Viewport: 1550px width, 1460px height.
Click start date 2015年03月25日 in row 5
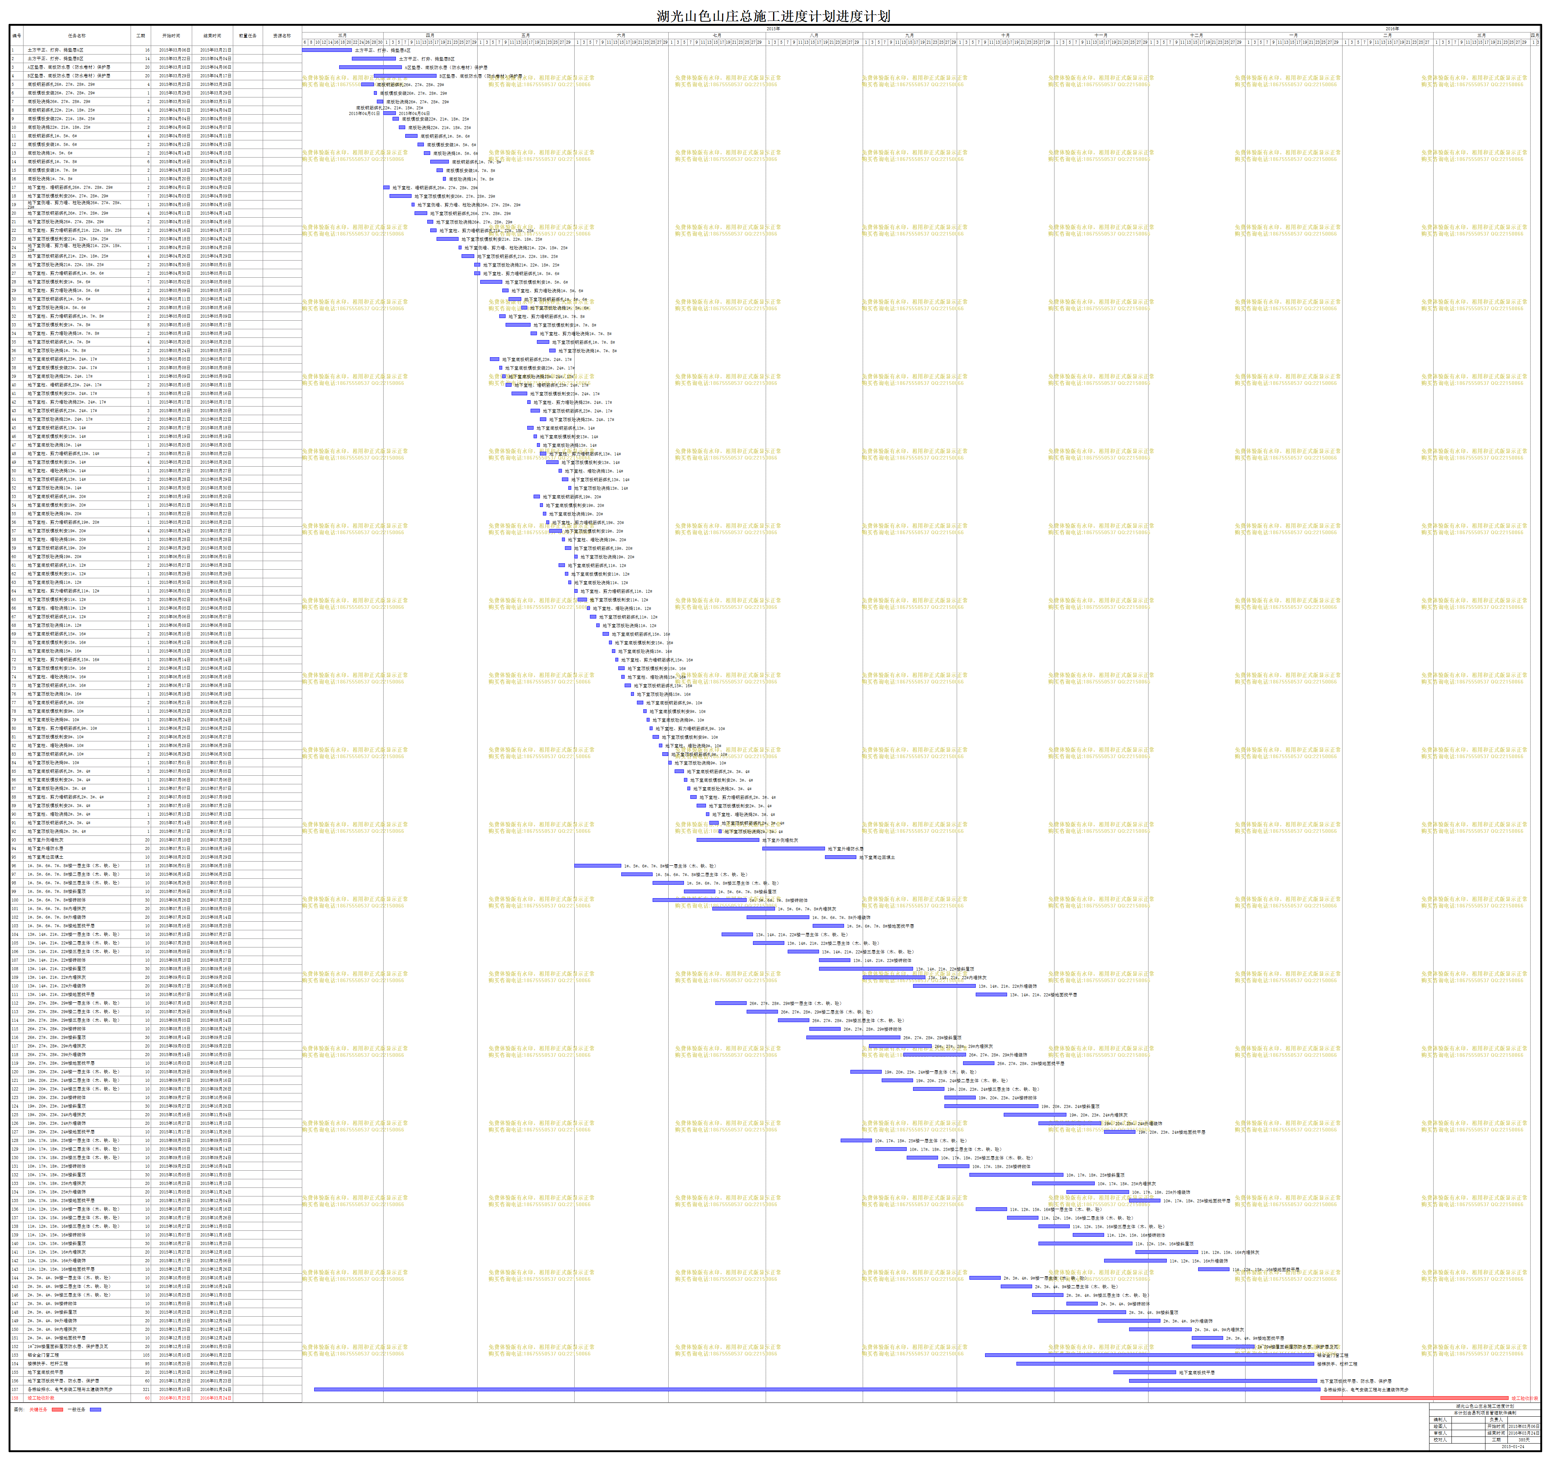point(174,84)
